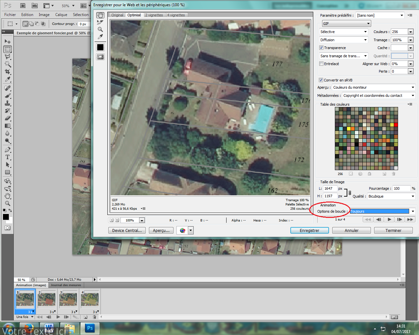The height and width of the screenshot is (335, 419).
Task: Select the Eraser tool
Action: (x=8, y=118)
